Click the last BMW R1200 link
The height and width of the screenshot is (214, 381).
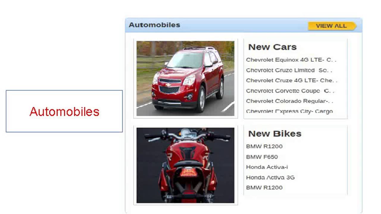pyautogui.click(x=264, y=188)
